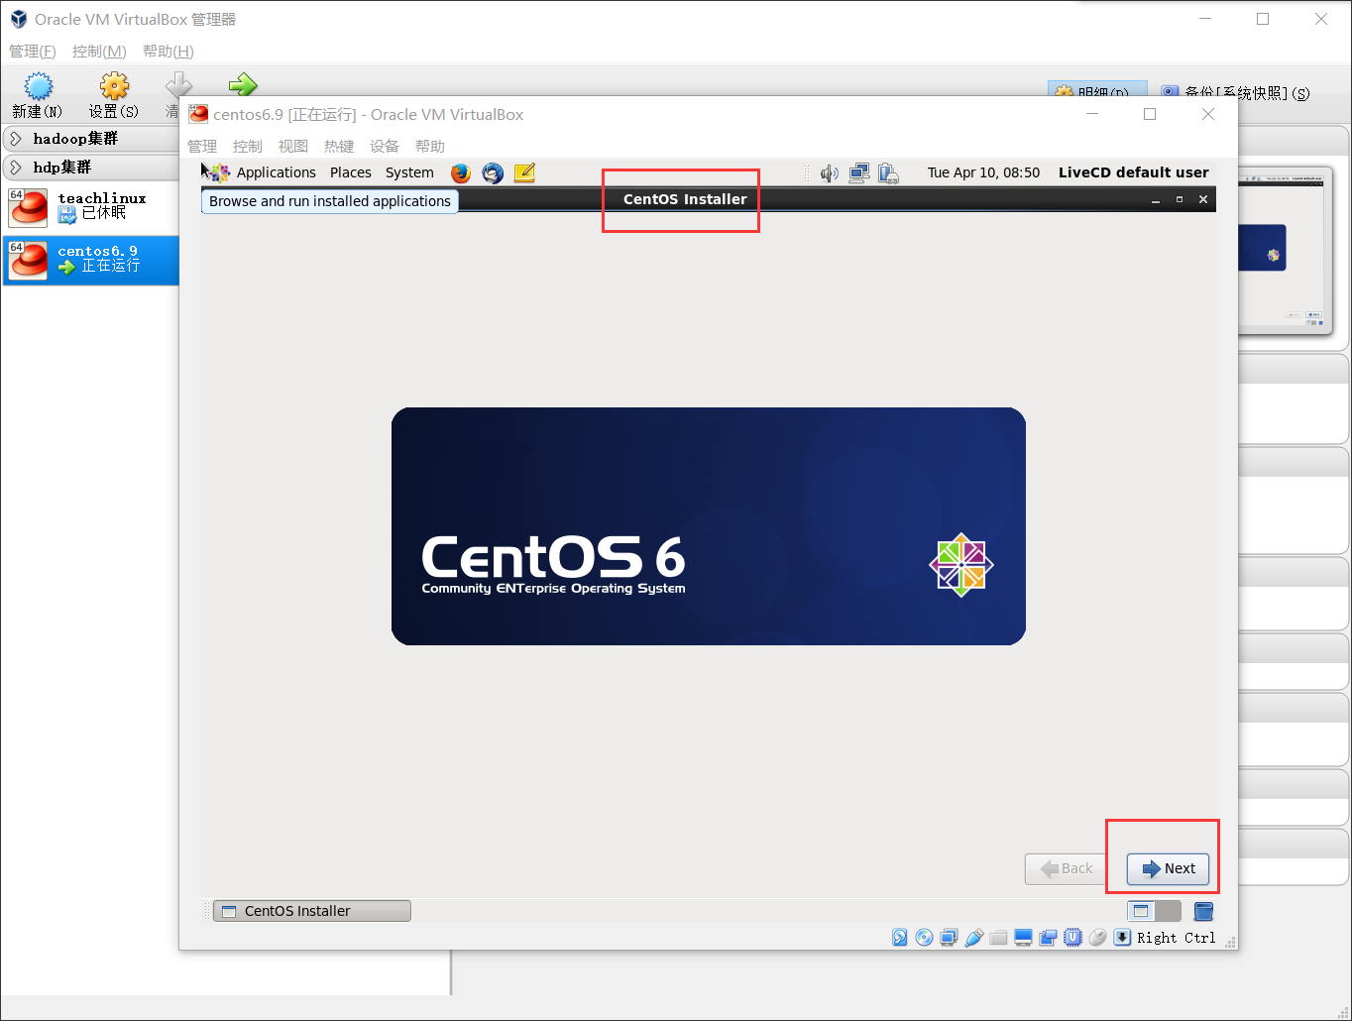Open 设备 menu in centos6.9 VM window
Image resolution: width=1352 pixels, height=1021 pixels.
385,147
